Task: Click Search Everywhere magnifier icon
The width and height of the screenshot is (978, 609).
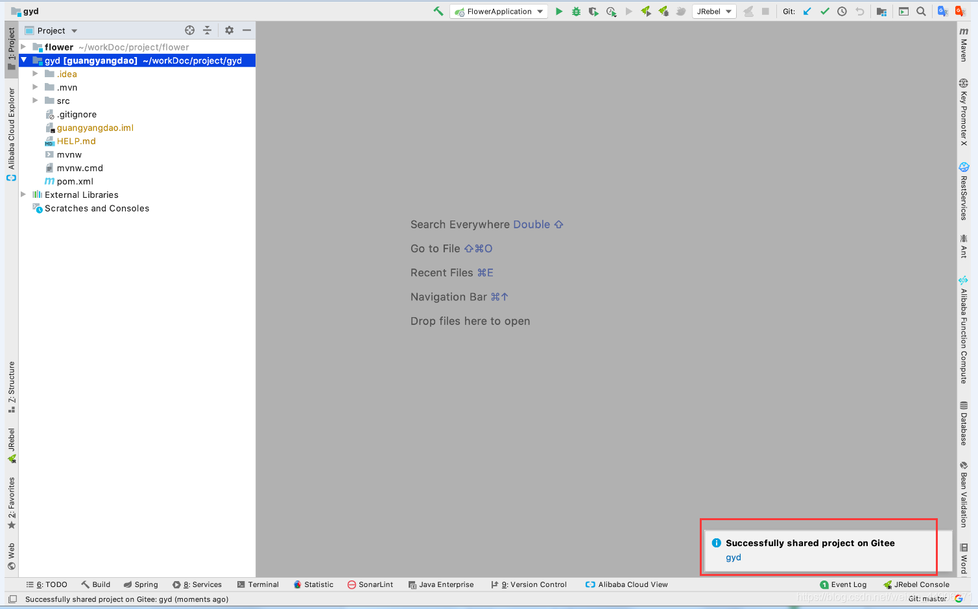Action: coord(921,11)
